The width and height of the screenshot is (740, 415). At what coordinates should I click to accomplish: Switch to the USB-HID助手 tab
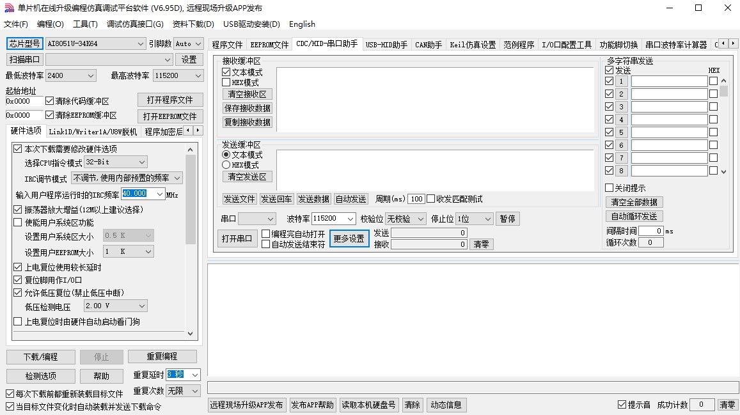[x=386, y=45]
